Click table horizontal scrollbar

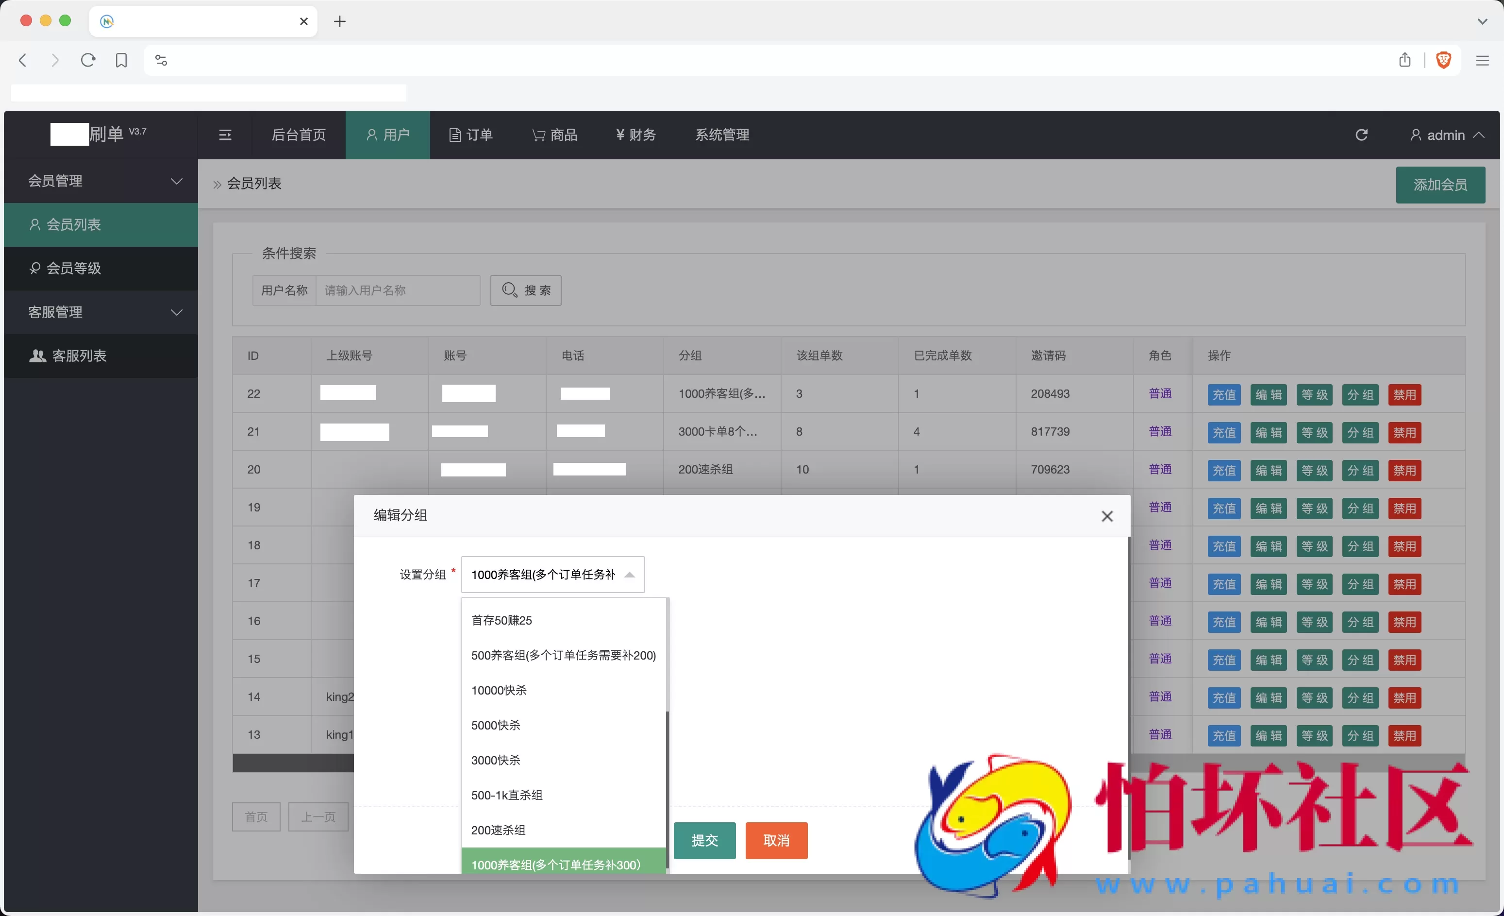pyautogui.click(x=293, y=763)
